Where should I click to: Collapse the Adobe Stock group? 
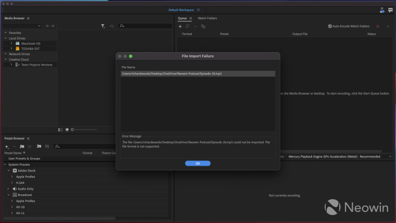click(8, 170)
